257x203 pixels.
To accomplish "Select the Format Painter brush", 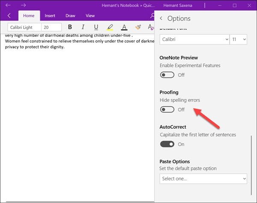I will coord(138,27).
